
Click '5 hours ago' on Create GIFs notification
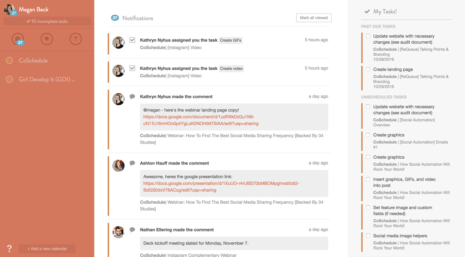point(316,40)
